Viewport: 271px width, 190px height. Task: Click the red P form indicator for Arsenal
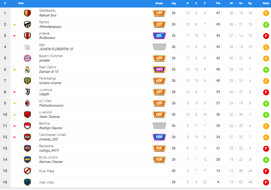point(266,36)
